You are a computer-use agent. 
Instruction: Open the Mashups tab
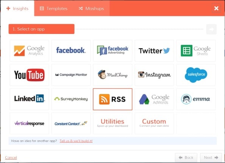91,8
